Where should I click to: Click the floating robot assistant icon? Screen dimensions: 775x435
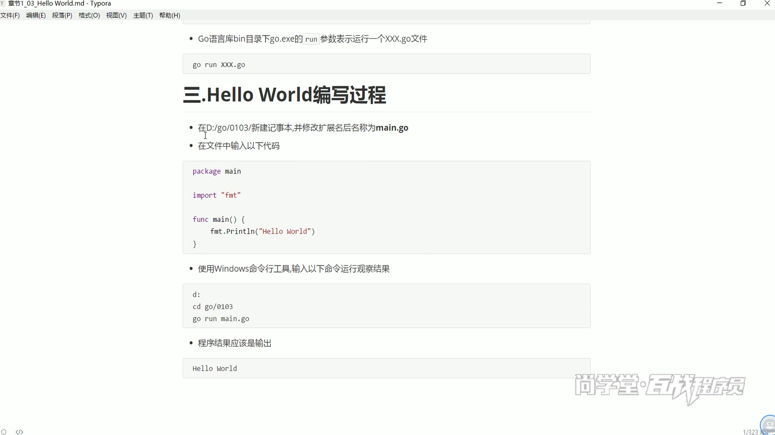pos(768,425)
